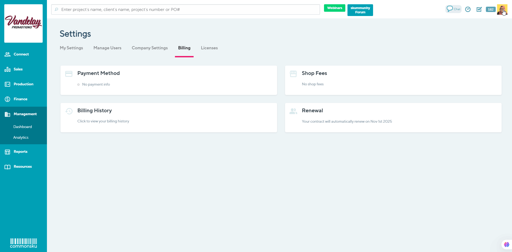The image size is (512, 252).
Task: View the Licenses tab
Action: click(209, 48)
